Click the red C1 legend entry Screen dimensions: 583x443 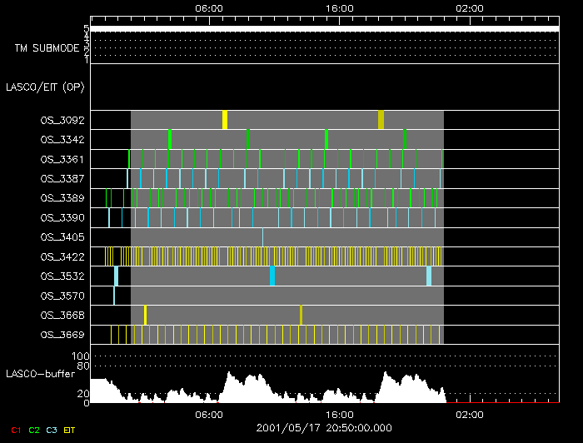point(12,430)
